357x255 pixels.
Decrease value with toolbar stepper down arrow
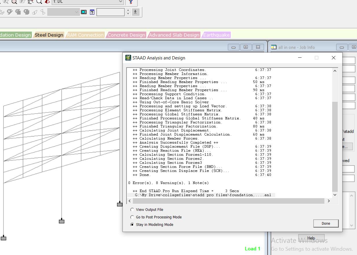(x=128, y=14)
